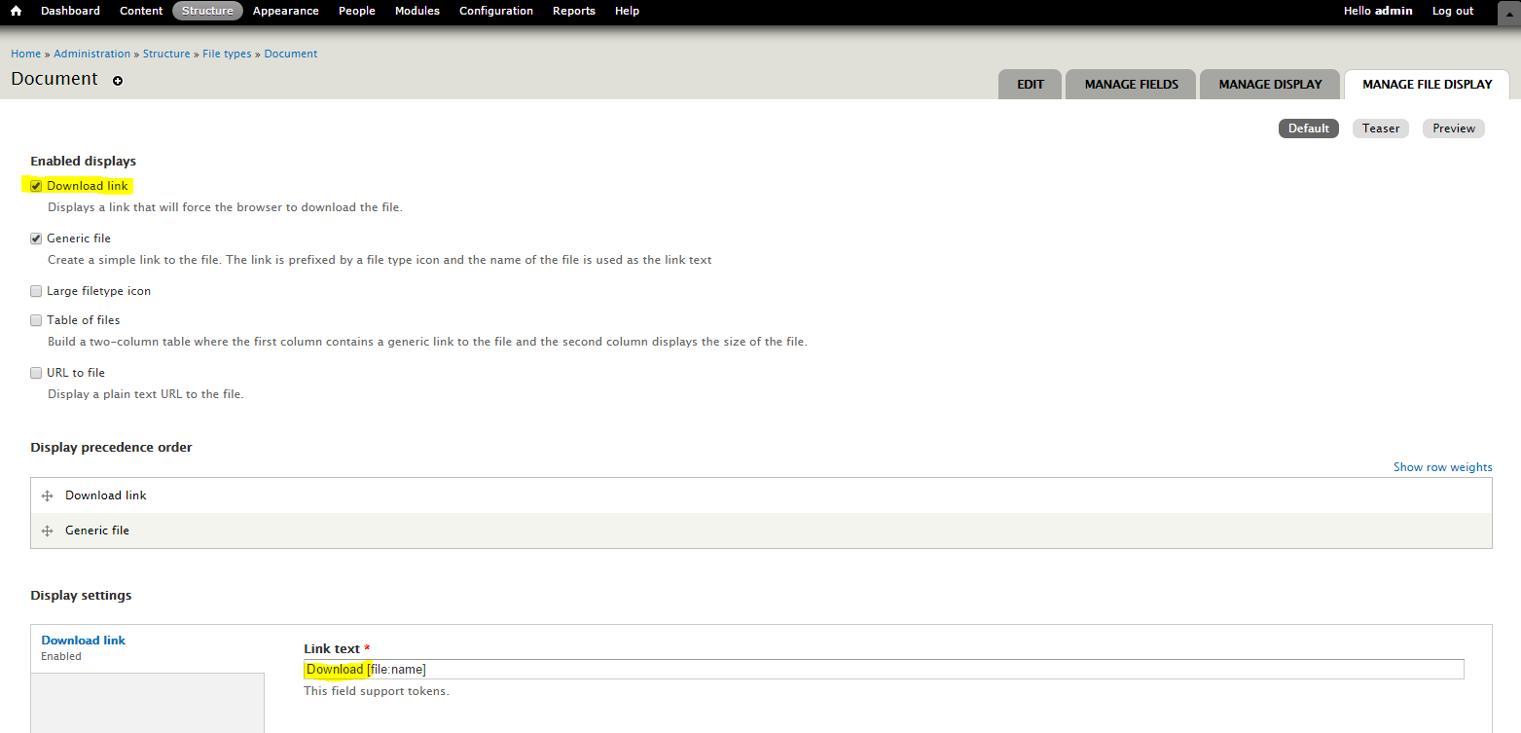
Task: Open the Reports menu
Action: (574, 11)
